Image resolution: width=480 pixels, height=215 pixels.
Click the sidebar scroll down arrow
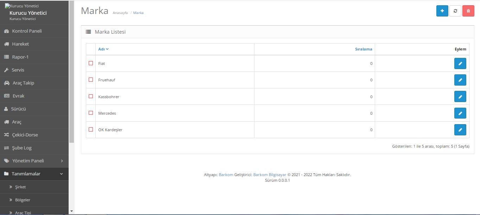point(72,211)
